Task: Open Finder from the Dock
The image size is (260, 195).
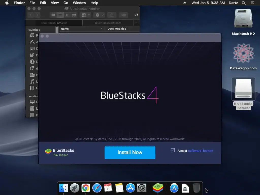Action: click(63, 188)
